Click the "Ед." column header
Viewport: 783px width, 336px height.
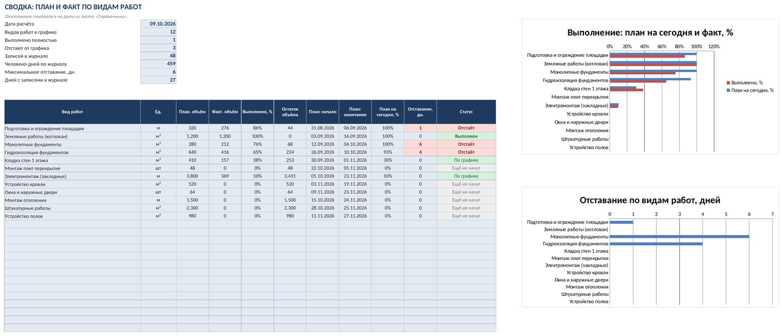pyautogui.click(x=158, y=112)
